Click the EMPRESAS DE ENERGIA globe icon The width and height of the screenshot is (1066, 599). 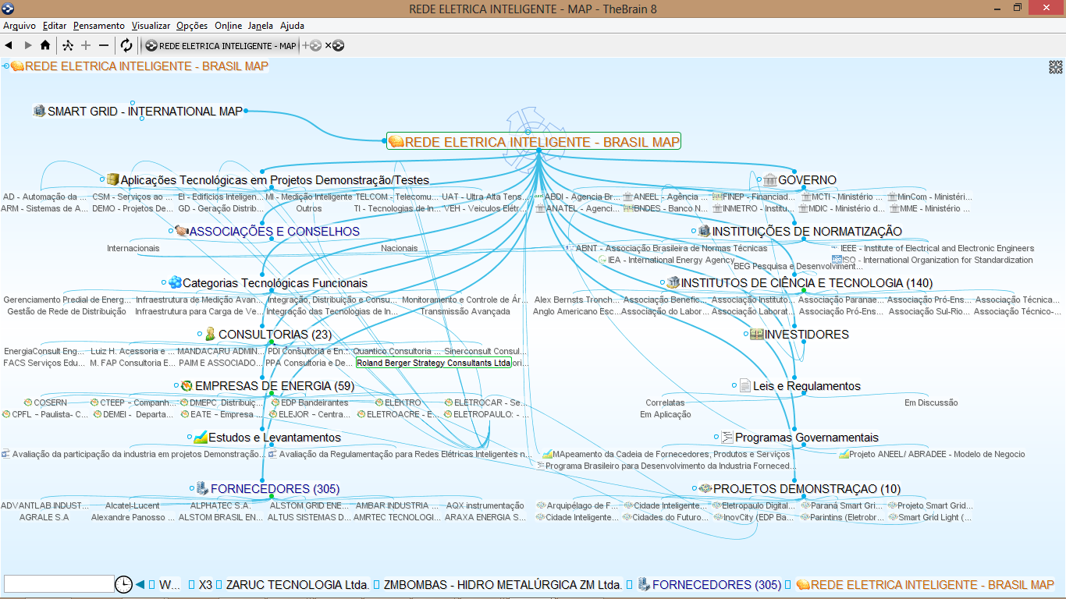click(x=187, y=386)
